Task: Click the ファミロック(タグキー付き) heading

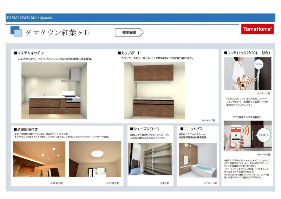Action: click(247, 52)
